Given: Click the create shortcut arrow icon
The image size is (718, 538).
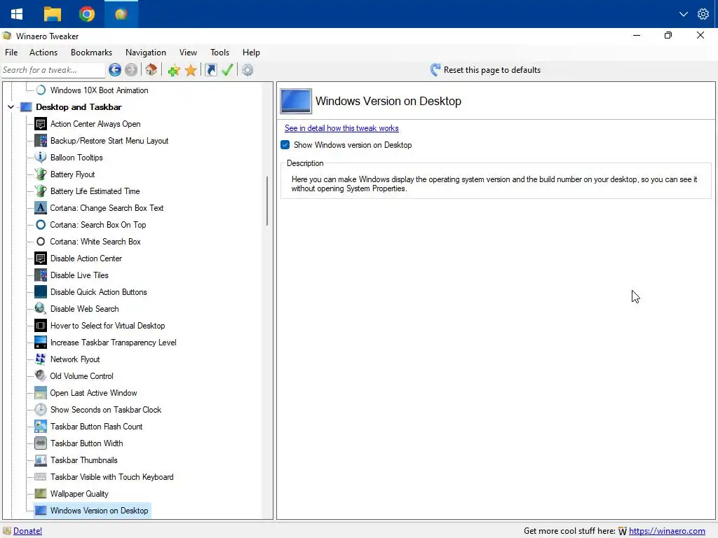Looking at the screenshot, I should [210, 70].
